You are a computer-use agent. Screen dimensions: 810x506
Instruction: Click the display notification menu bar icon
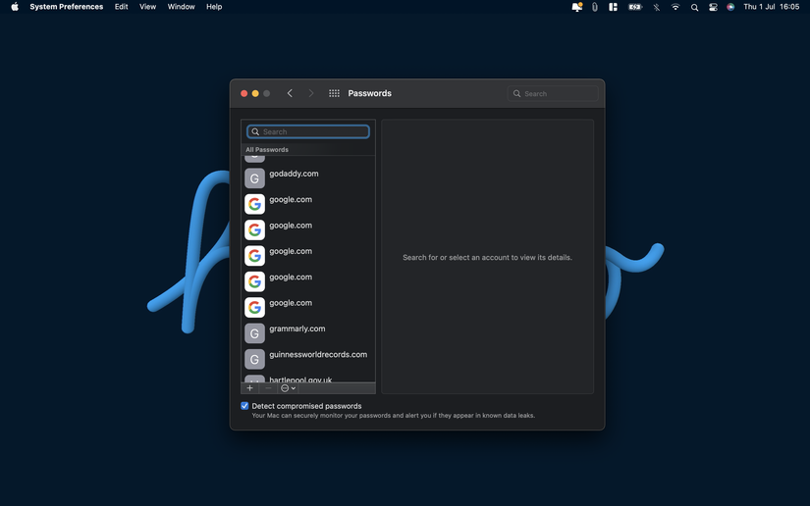[576, 7]
